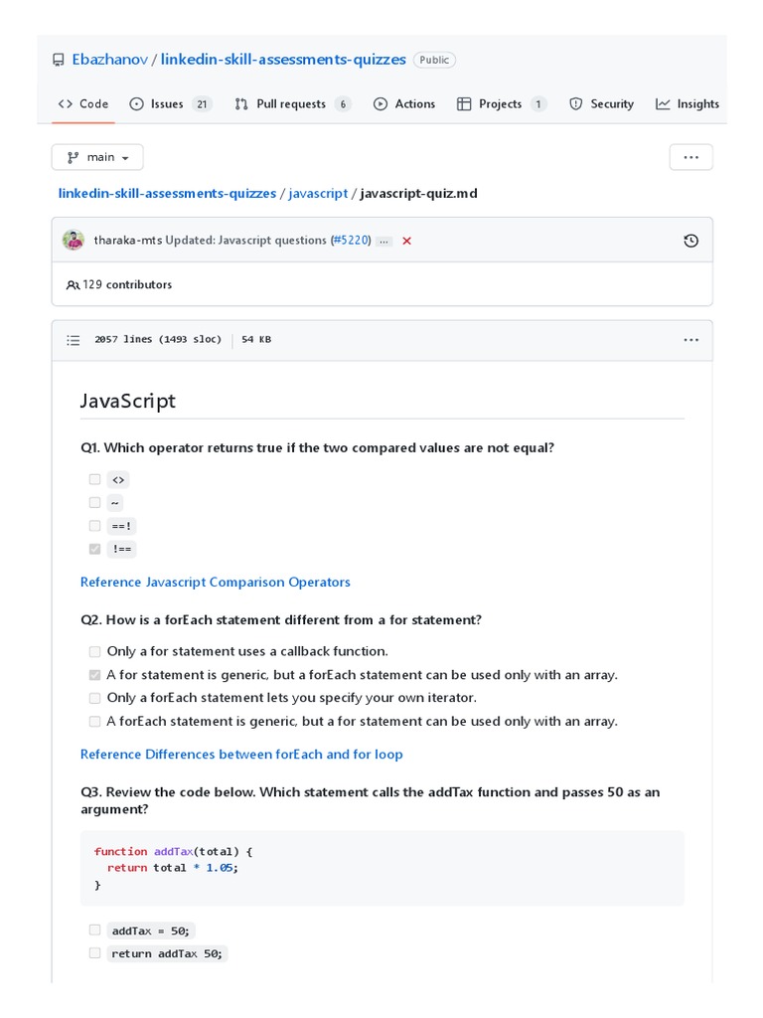The width and height of the screenshot is (763, 1018).
Task: Click the contributors people icon
Action: coord(73,285)
